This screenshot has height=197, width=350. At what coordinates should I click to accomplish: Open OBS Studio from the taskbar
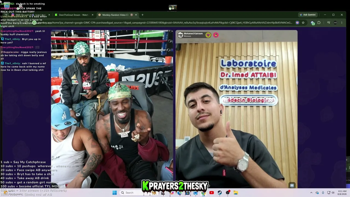click(228, 193)
